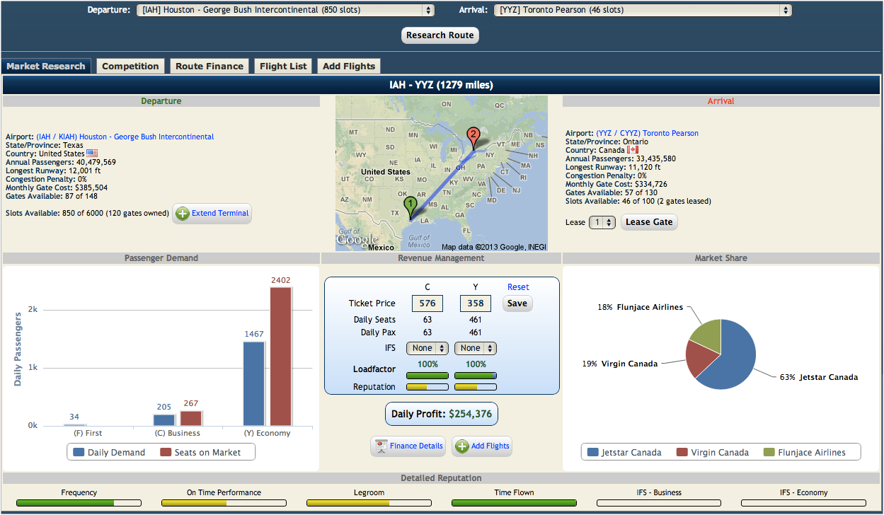The image size is (884, 515).
Task: Select the red map marker 2
Action: (473, 137)
